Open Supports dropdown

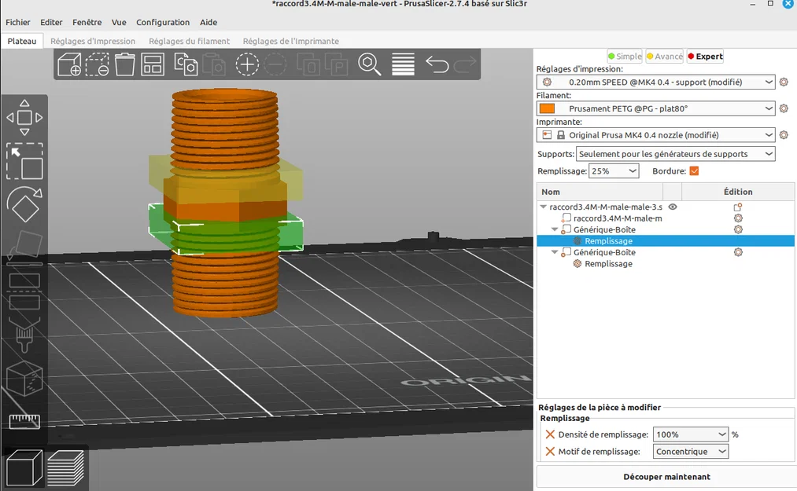[x=676, y=154]
